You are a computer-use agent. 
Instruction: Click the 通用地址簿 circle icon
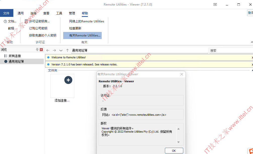(x=6, y=61)
